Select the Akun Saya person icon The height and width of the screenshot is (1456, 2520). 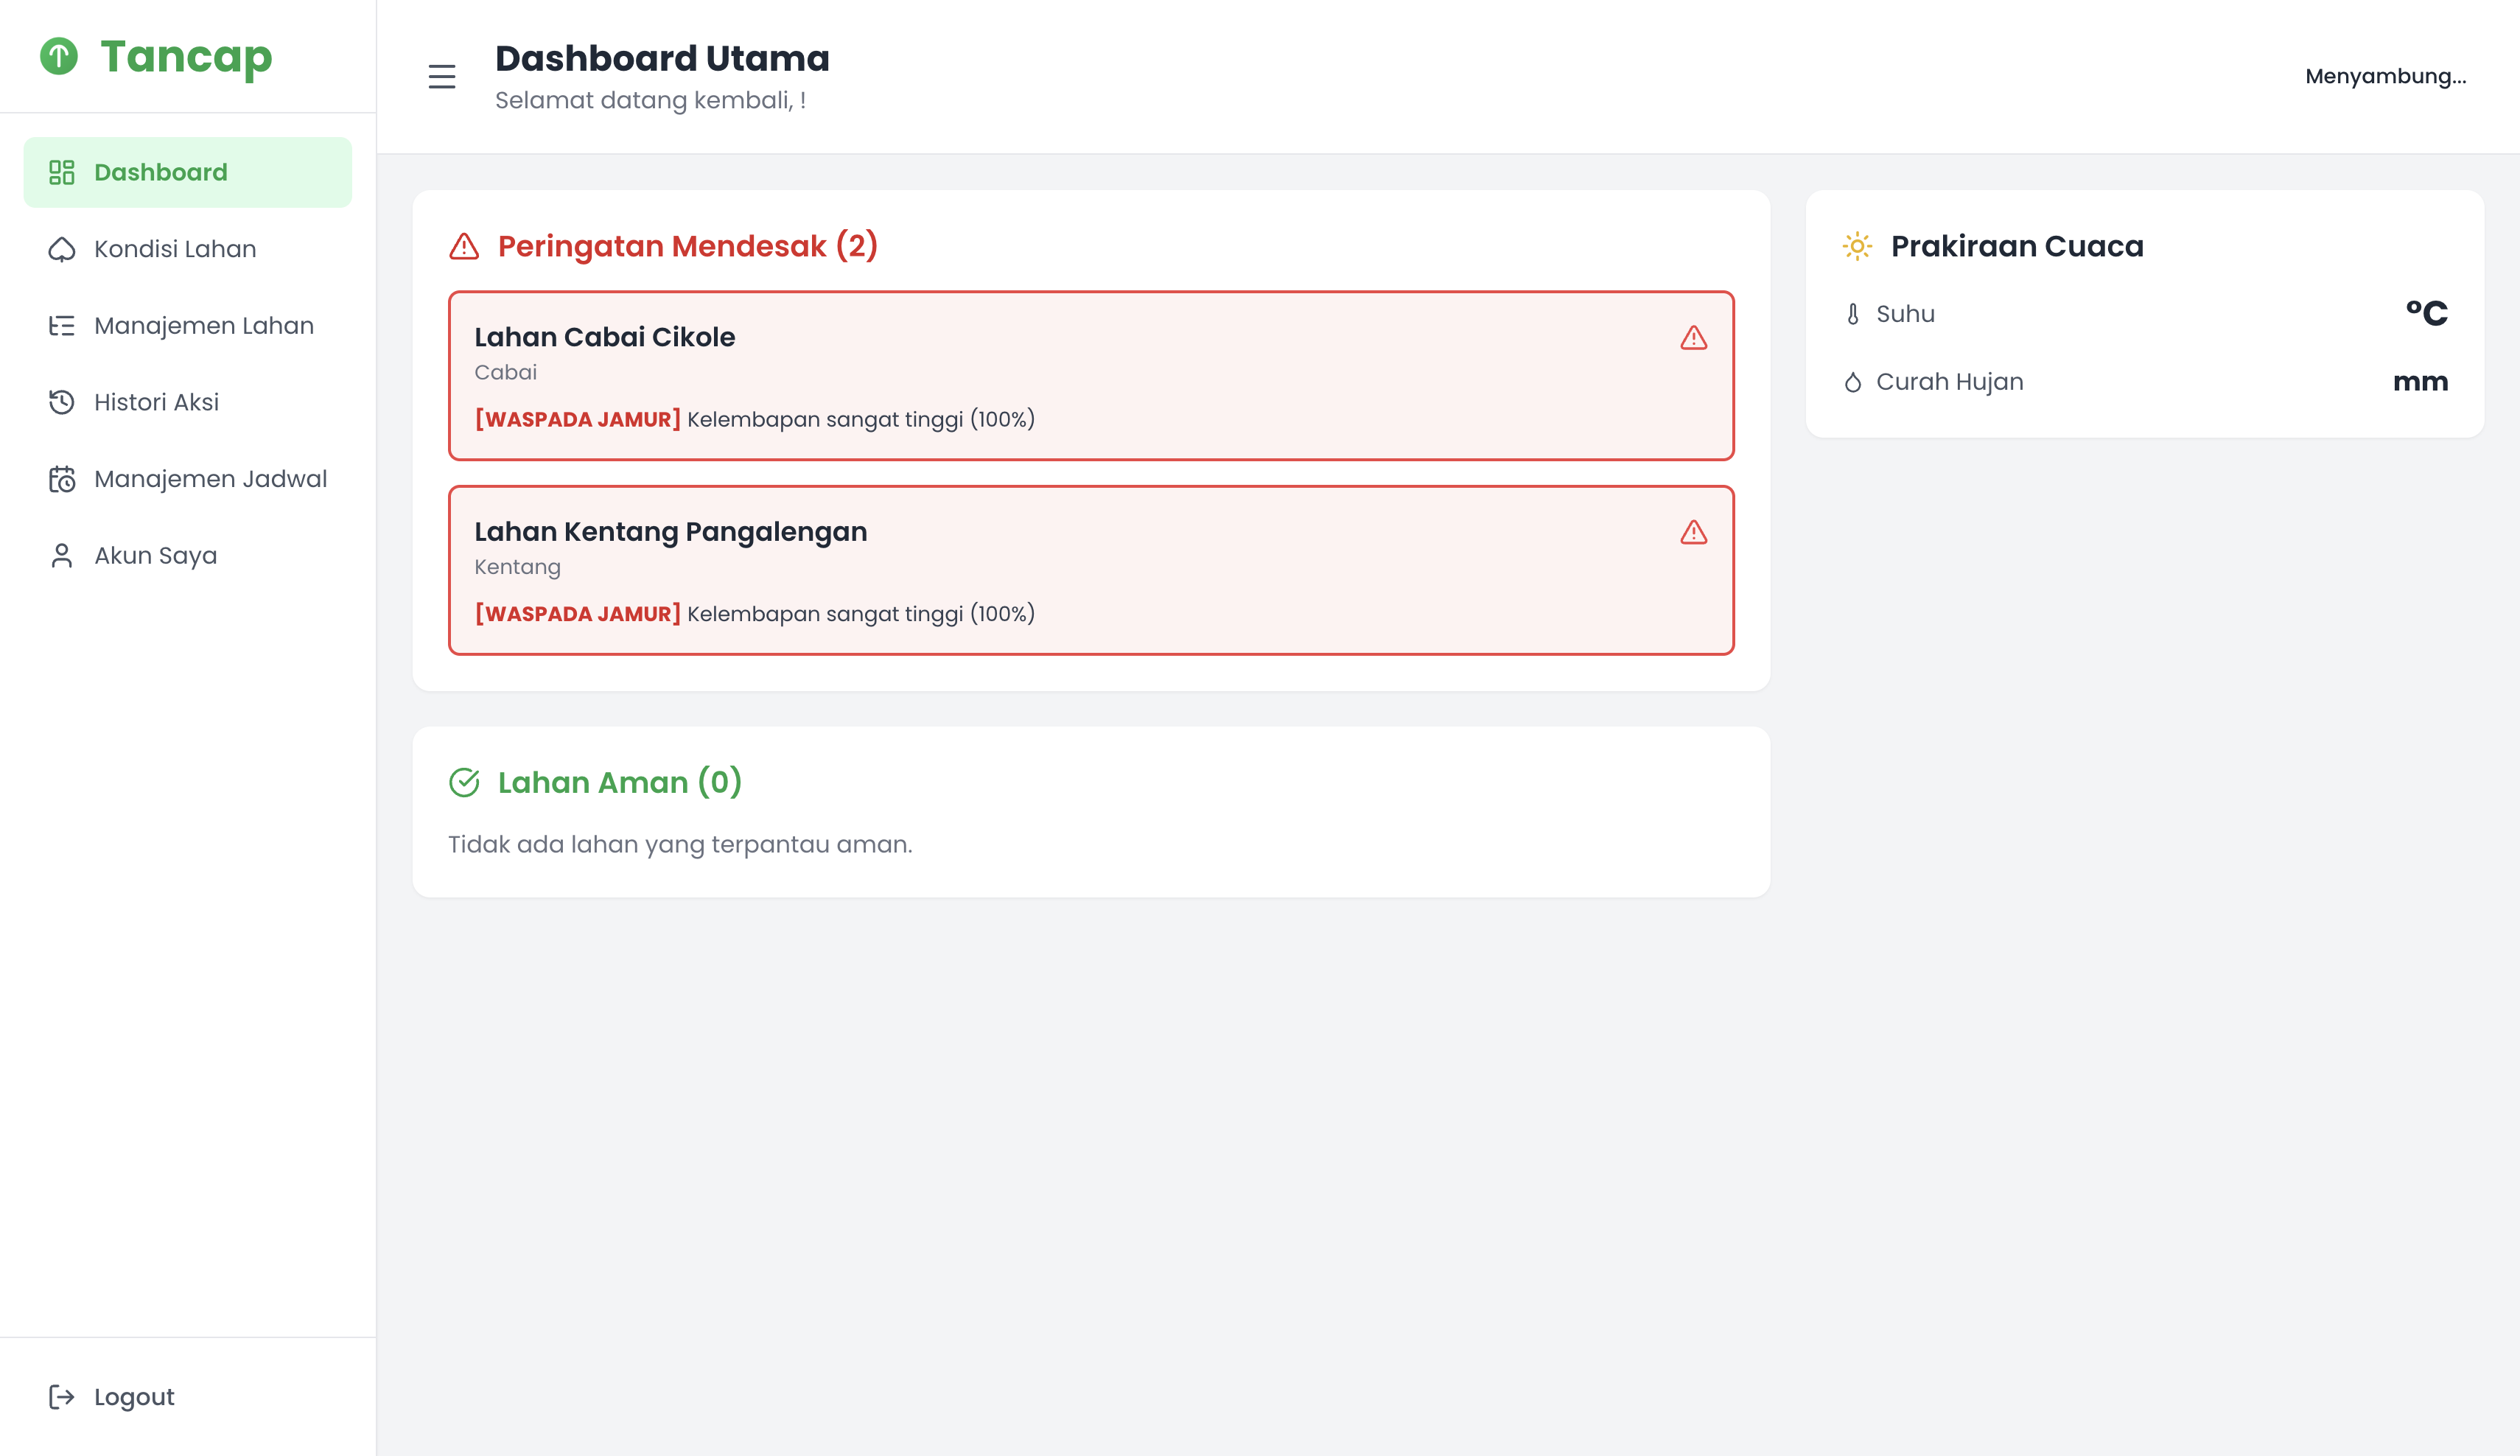tap(62, 555)
